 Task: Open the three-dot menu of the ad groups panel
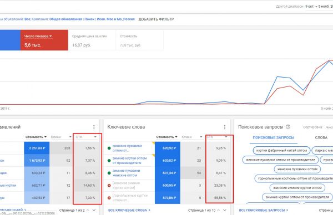tap(94, 127)
